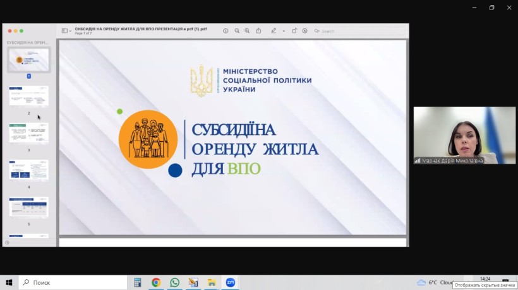
Task: Select Марчак Дарія Миколаївна's video tile
Action: coord(464,135)
